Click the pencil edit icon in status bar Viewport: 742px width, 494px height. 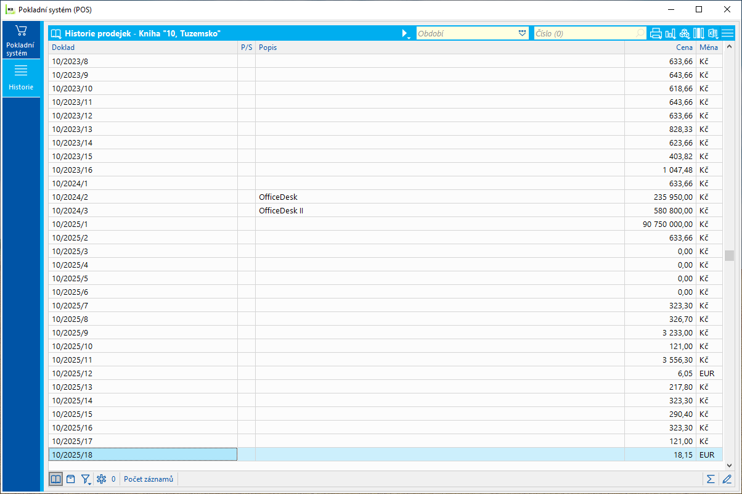(x=727, y=479)
